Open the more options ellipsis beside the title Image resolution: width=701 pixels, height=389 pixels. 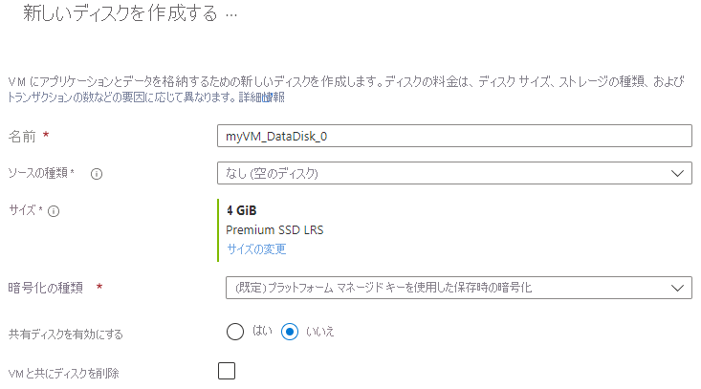[x=230, y=16]
